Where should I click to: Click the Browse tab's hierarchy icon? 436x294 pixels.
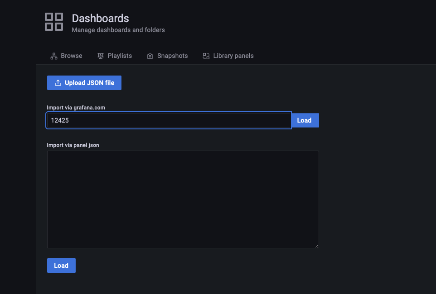53,56
